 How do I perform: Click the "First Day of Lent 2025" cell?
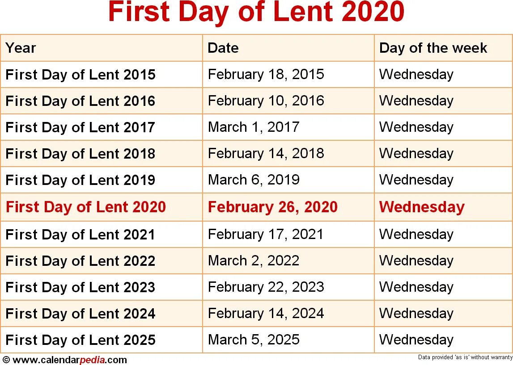point(81,340)
